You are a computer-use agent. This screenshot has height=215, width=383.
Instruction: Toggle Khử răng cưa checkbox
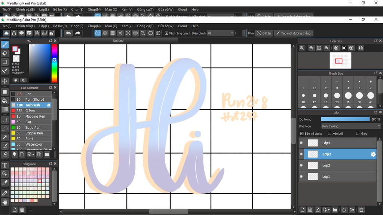pyautogui.click(x=166, y=33)
